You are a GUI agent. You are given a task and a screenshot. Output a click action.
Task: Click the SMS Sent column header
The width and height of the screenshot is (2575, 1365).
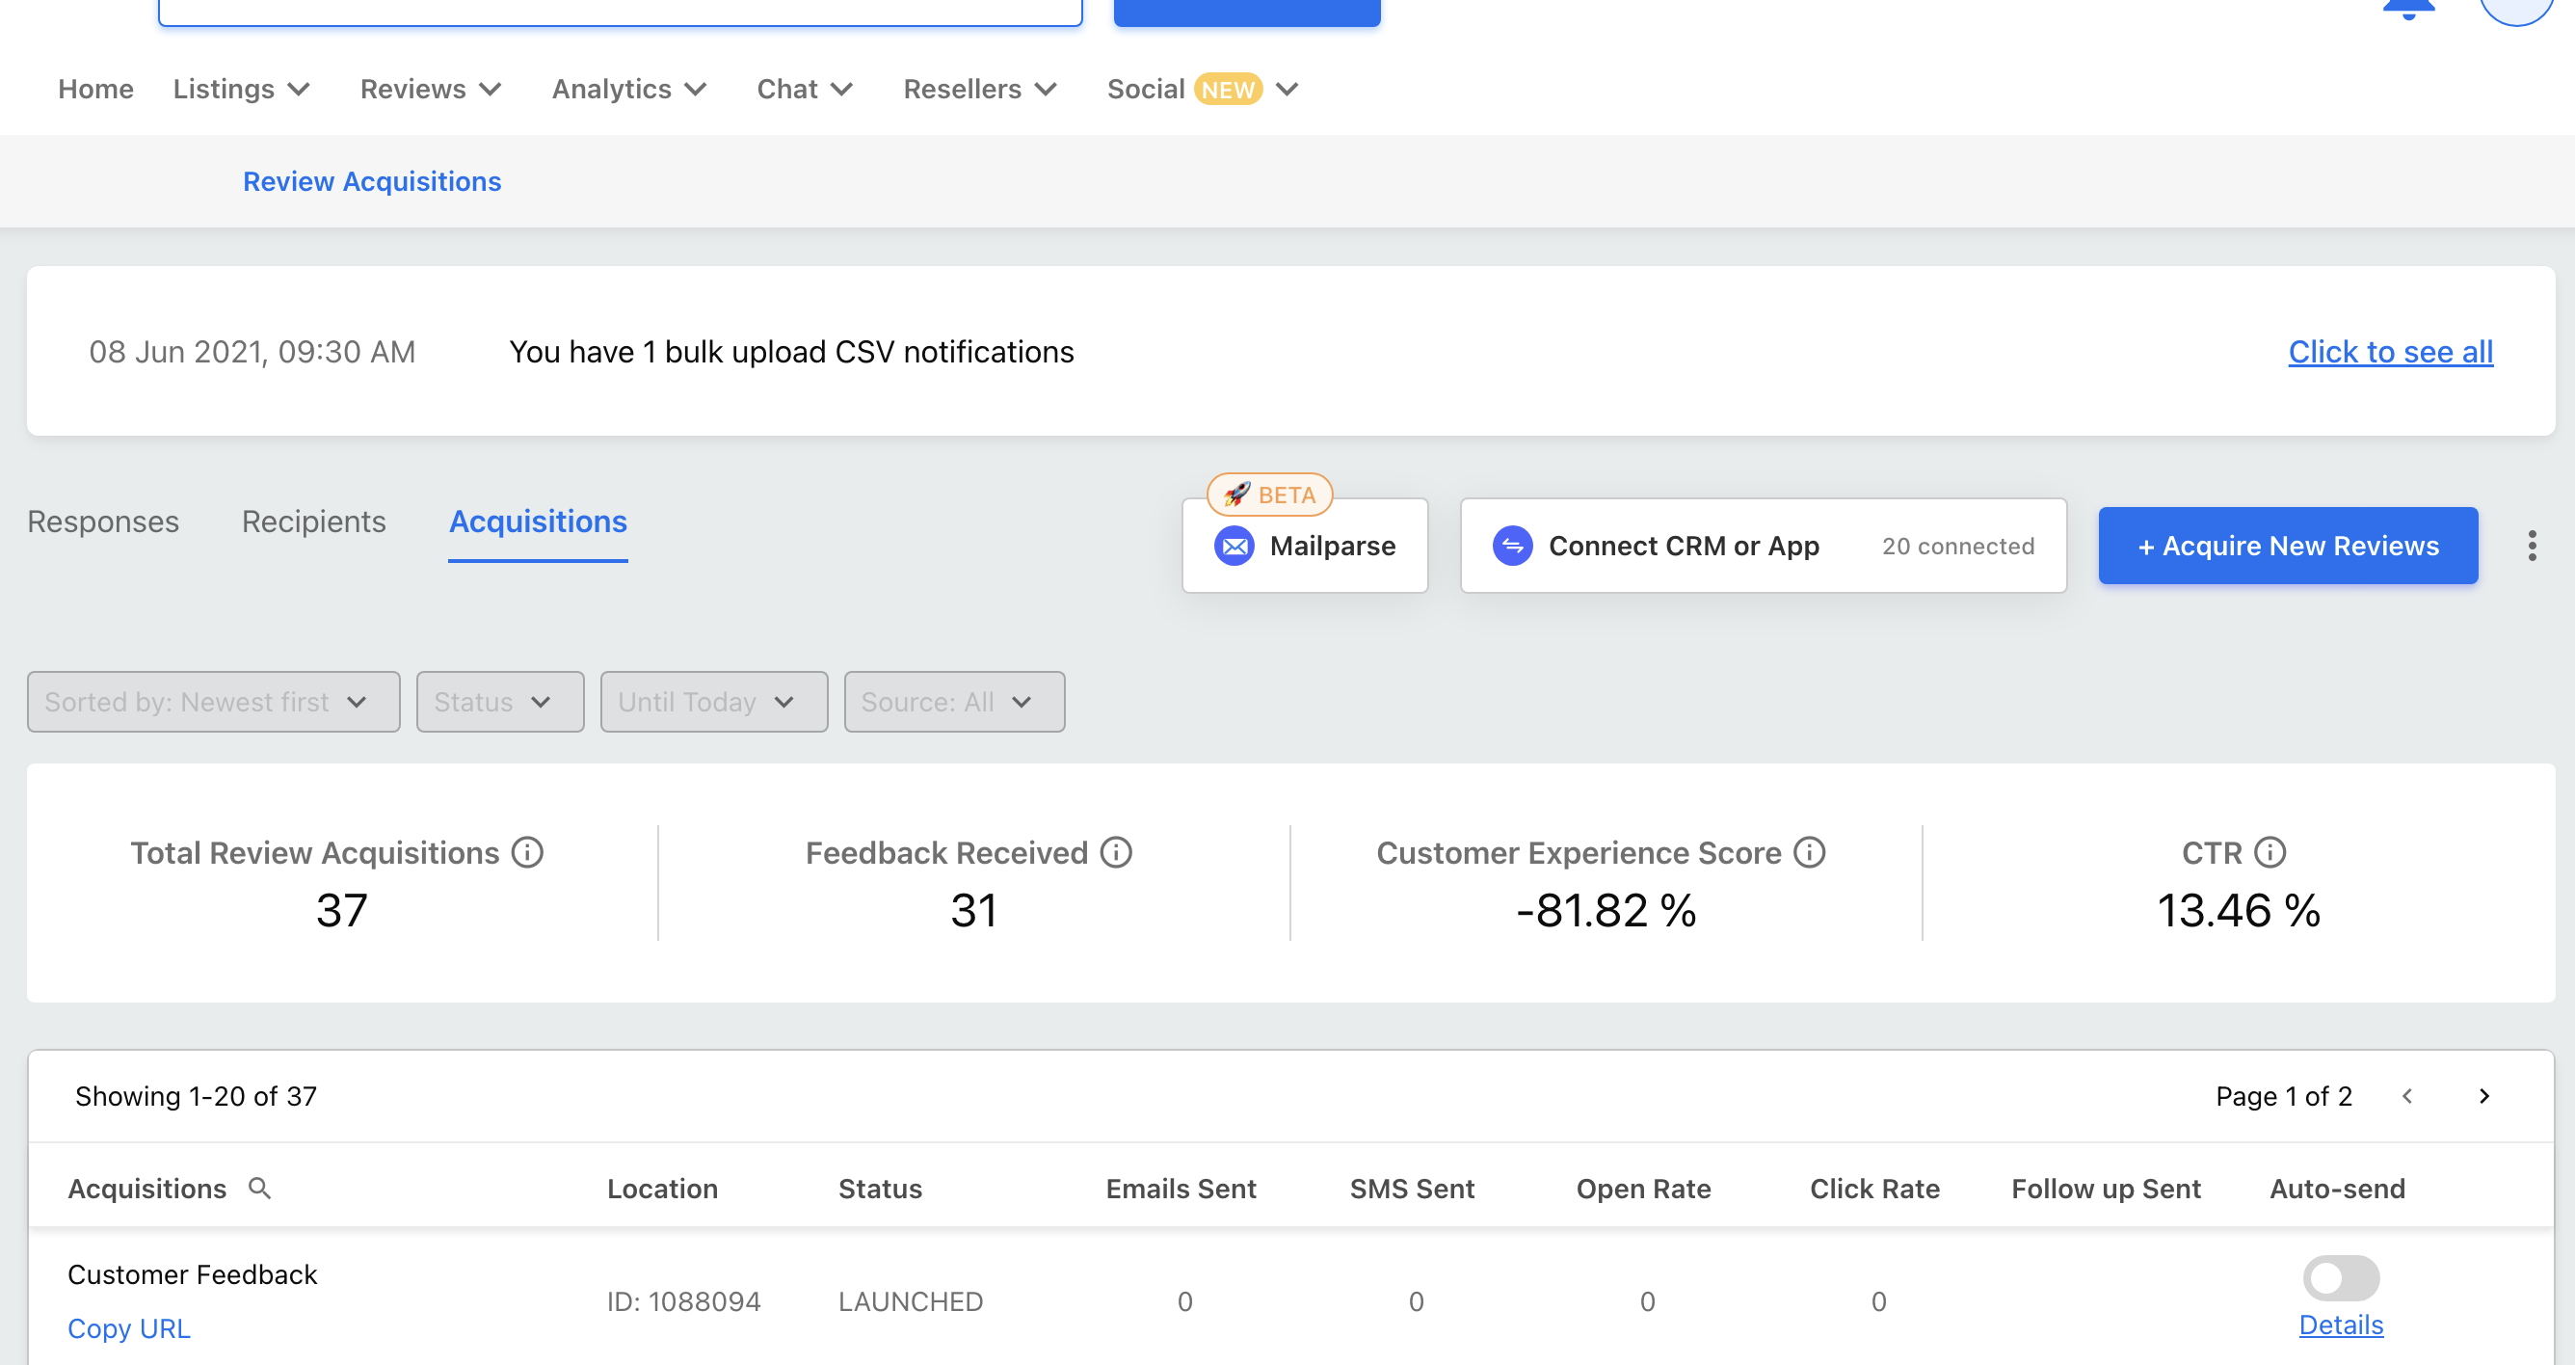point(1412,1188)
